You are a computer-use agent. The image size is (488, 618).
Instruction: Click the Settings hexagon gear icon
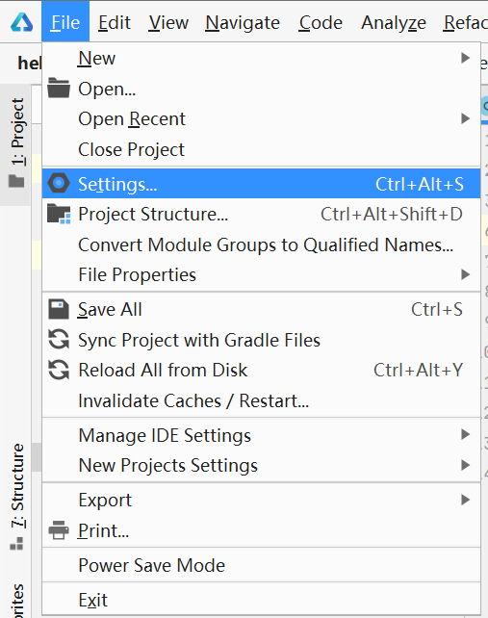click(x=59, y=183)
